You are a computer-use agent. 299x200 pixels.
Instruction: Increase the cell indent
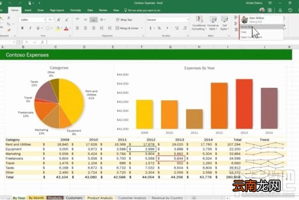(x=110, y=28)
